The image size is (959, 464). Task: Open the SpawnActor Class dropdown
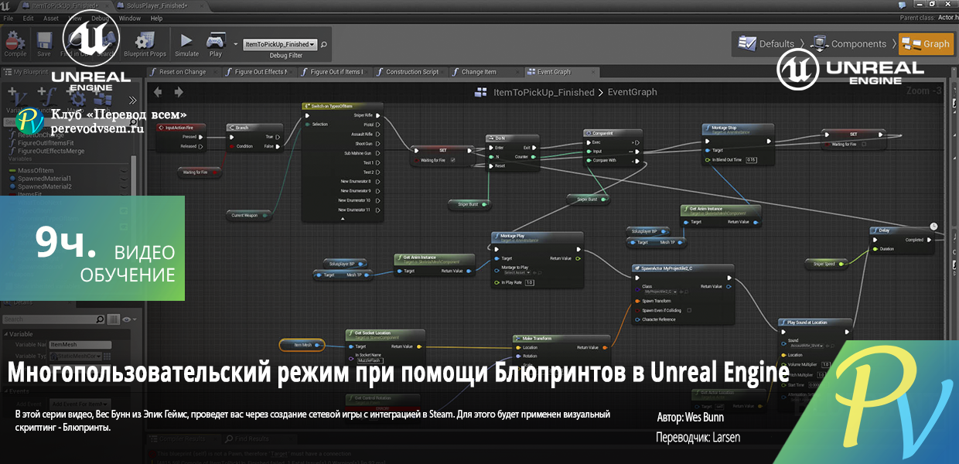(660, 292)
